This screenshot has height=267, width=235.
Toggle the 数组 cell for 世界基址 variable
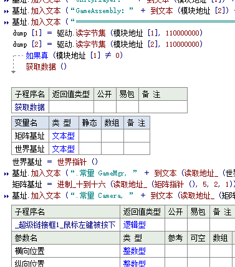coord(113,149)
